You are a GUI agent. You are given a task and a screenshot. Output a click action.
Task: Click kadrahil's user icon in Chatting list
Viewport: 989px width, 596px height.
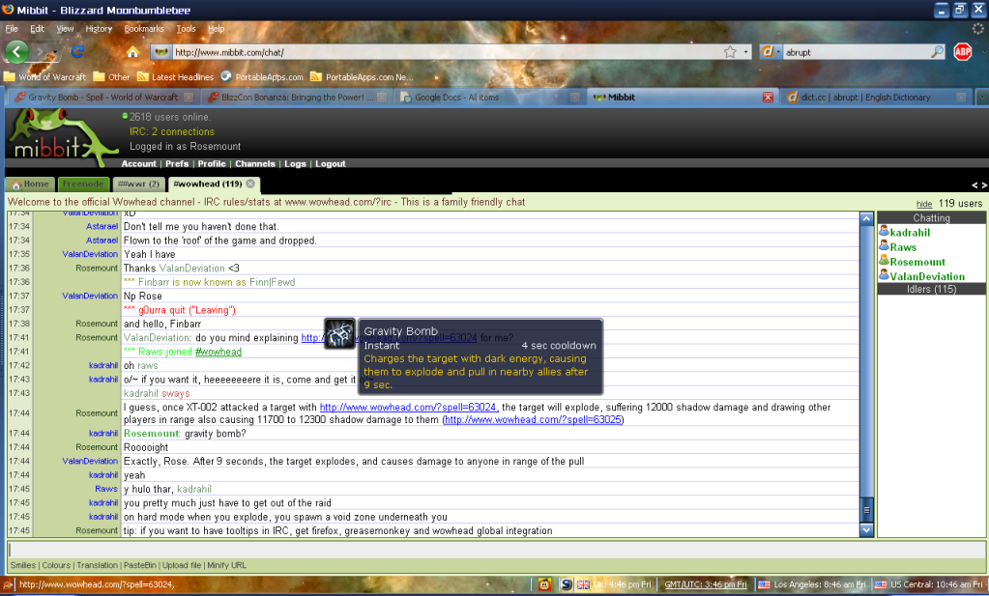pyautogui.click(x=884, y=231)
